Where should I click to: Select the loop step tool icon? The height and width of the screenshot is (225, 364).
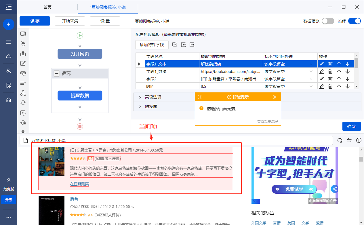tap(23, 103)
